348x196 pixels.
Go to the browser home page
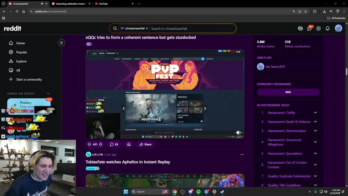(x=24, y=11)
